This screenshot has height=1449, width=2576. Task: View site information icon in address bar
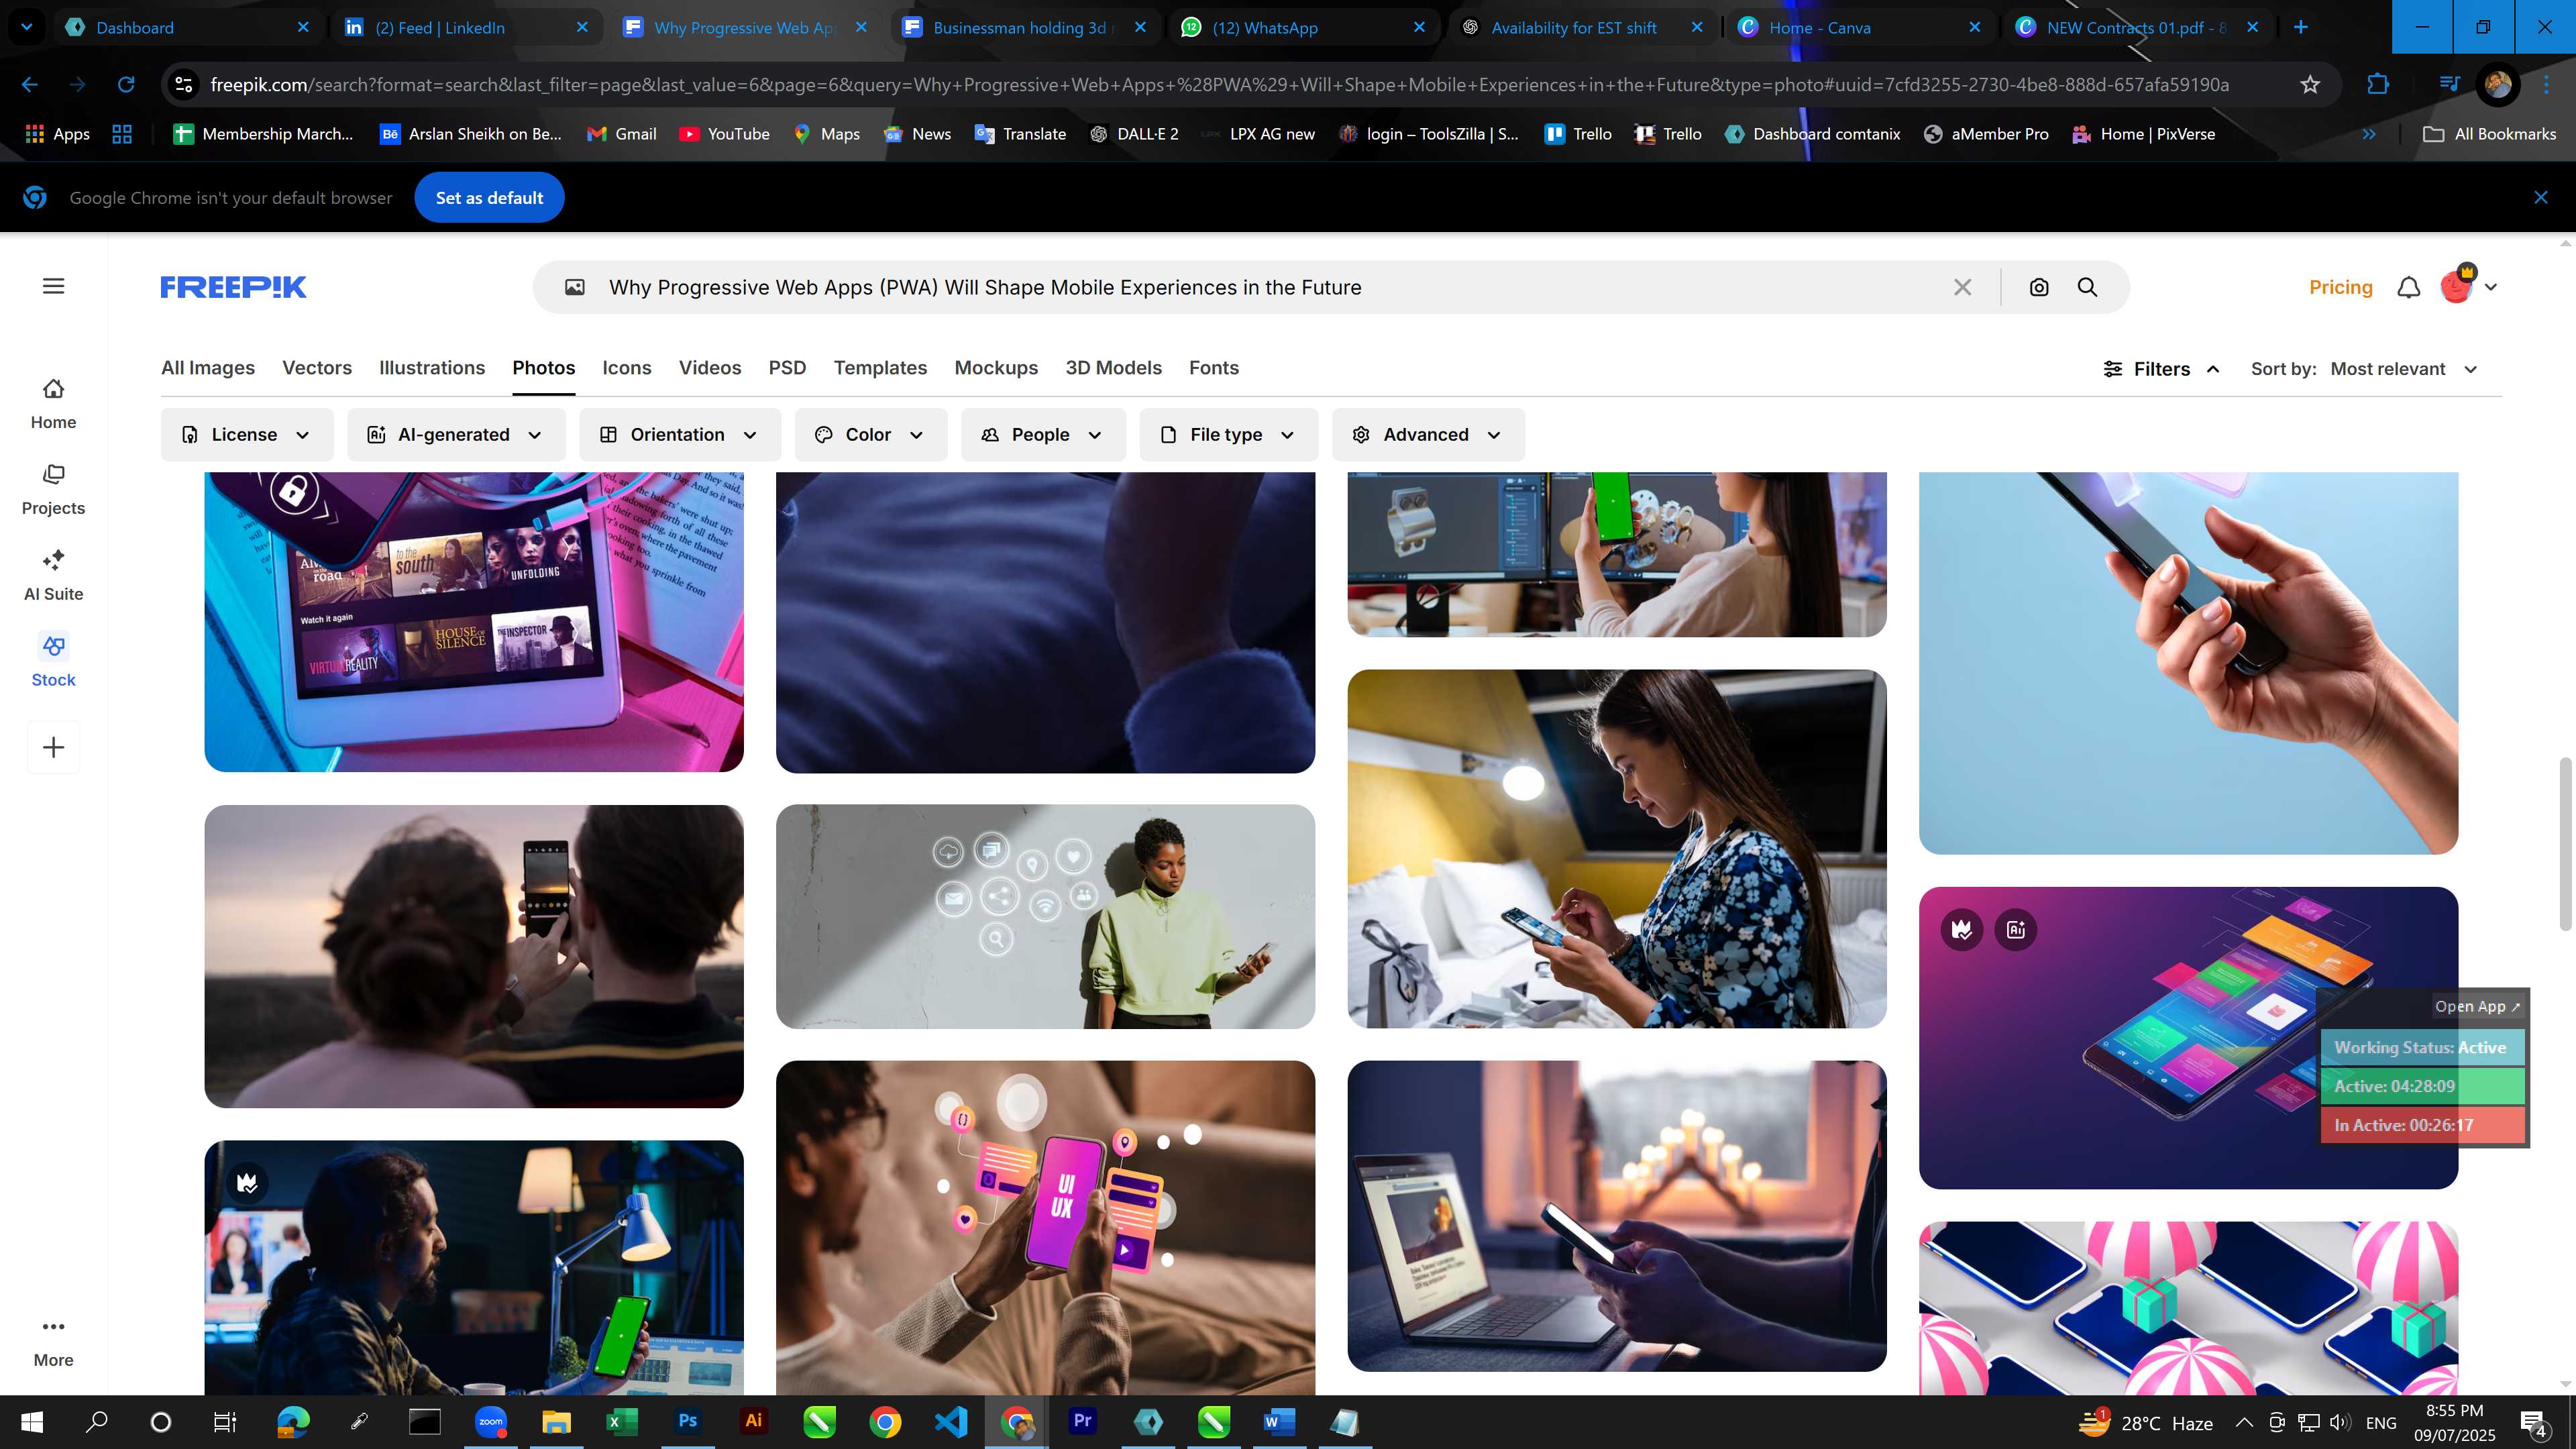pyautogui.click(x=184, y=85)
